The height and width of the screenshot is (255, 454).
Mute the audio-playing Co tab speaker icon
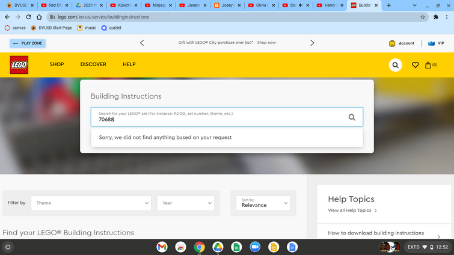tap(301, 5)
